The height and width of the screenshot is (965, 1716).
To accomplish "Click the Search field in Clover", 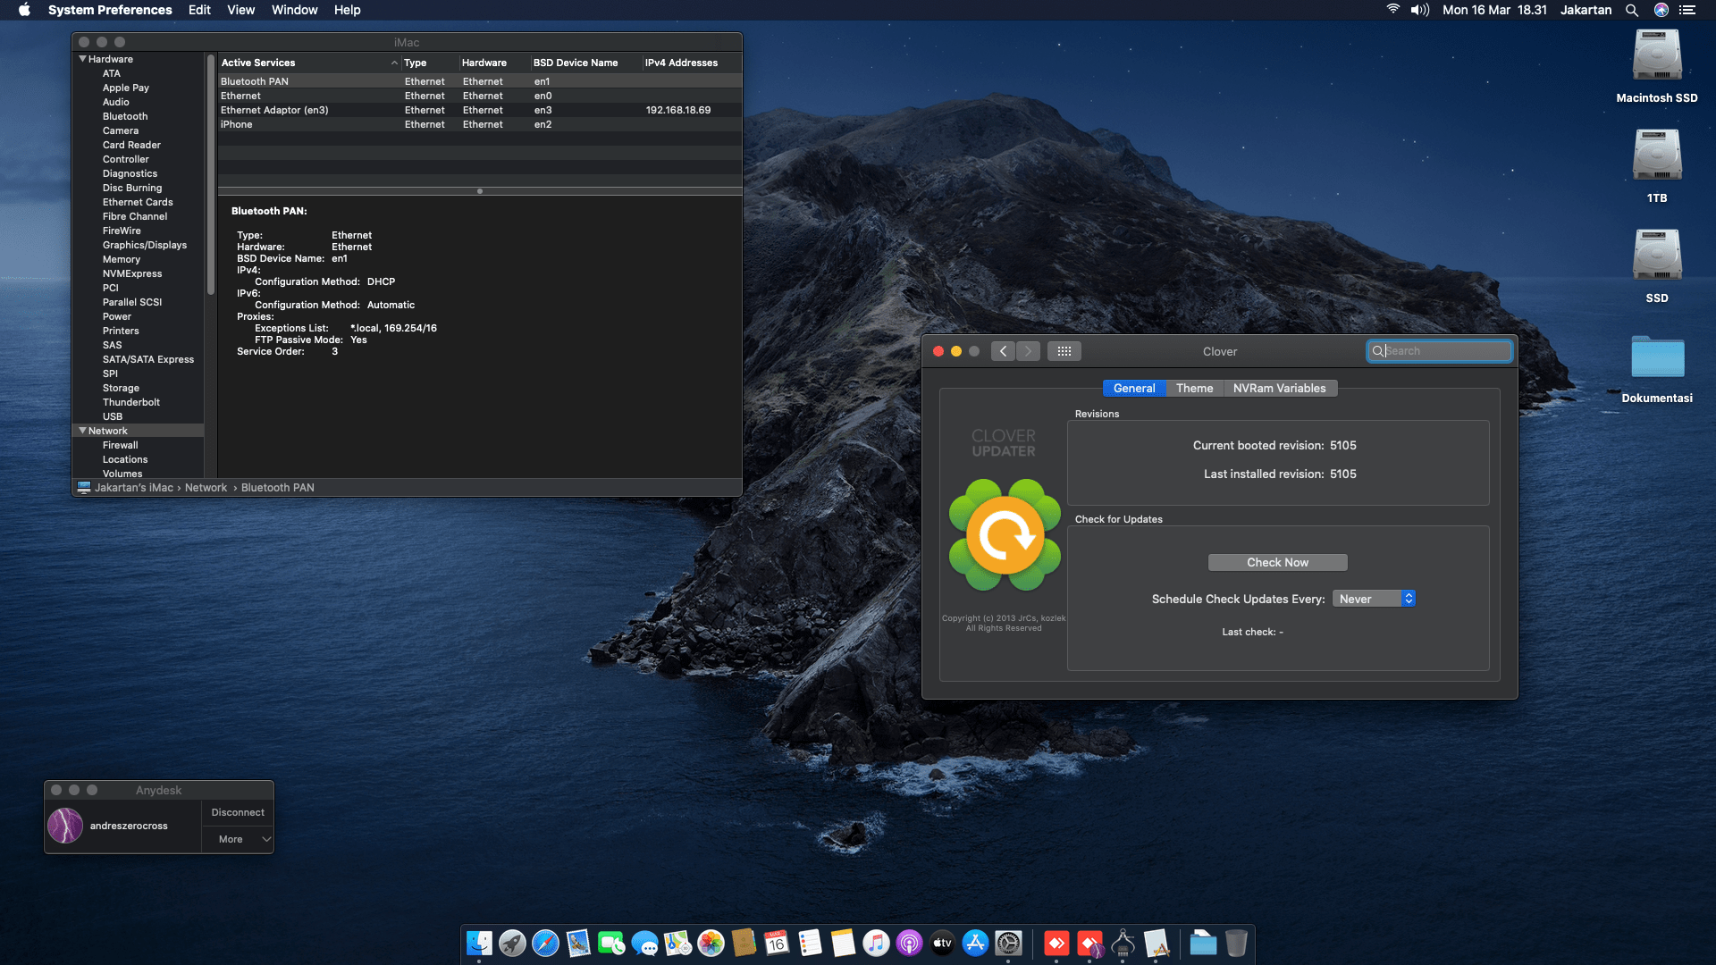I will point(1439,351).
